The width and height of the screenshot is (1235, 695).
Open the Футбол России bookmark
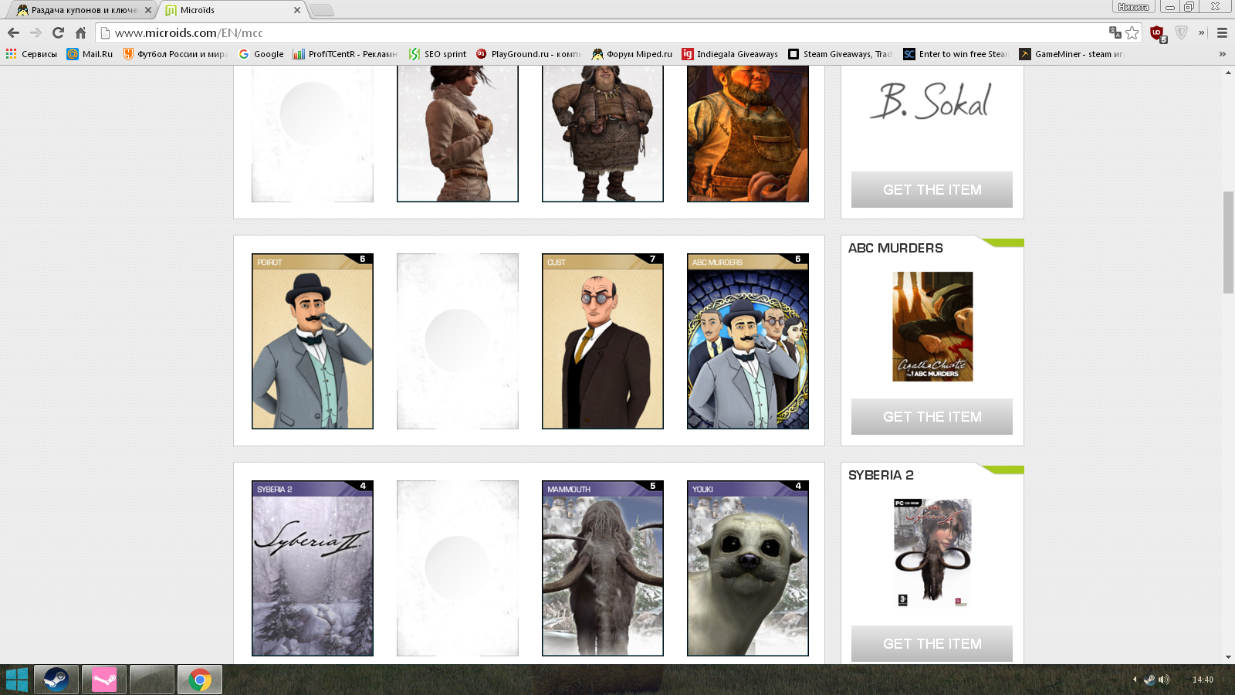point(175,54)
